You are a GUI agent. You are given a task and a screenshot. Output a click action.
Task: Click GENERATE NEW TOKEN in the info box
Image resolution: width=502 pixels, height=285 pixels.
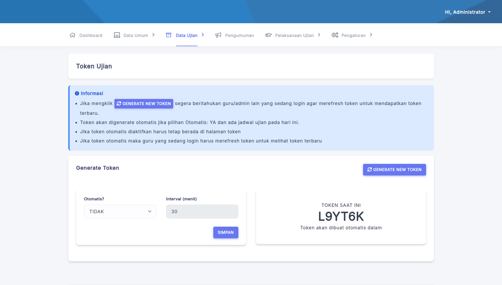[144, 104]
